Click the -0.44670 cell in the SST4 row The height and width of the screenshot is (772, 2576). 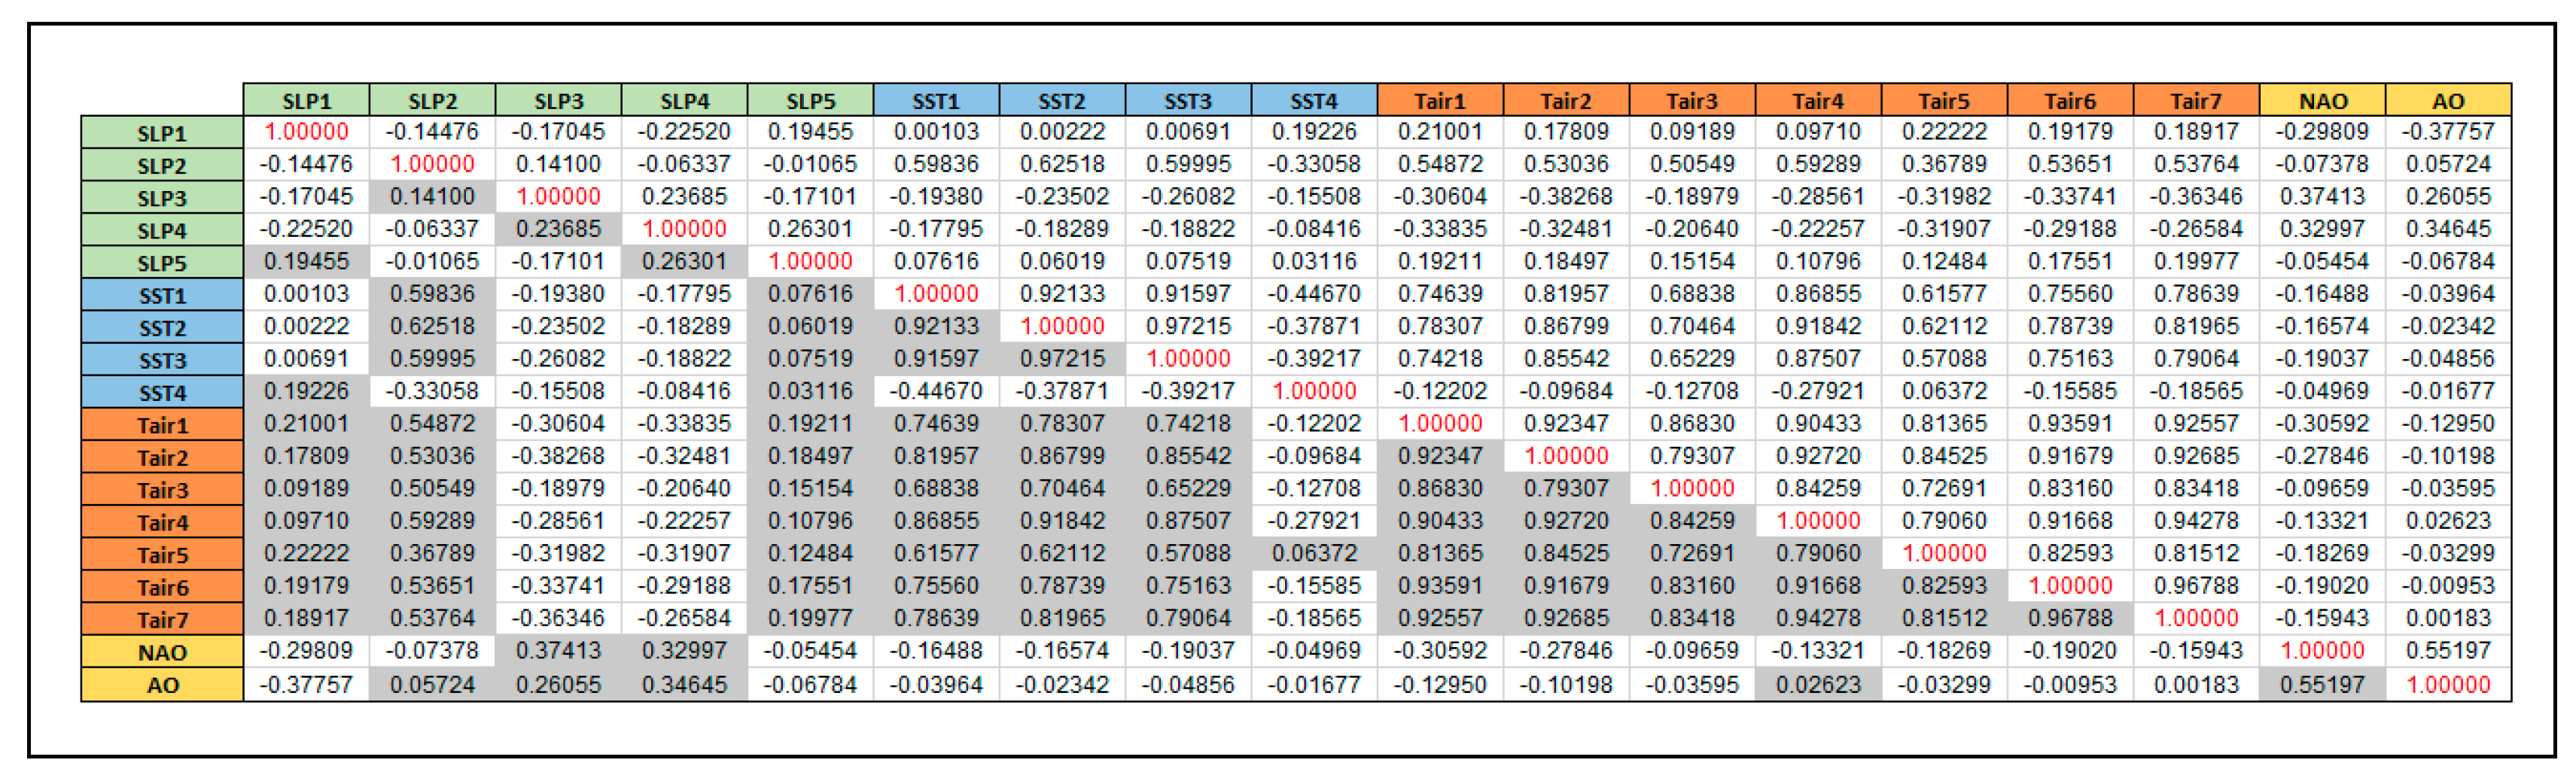[936, 392]
